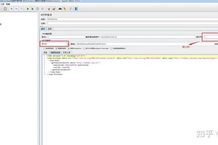Click the server name or IP field

(x=148, y=37)
